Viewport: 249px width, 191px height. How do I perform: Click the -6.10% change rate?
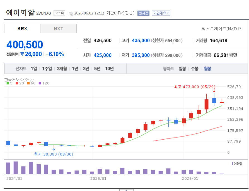(55, 54)
